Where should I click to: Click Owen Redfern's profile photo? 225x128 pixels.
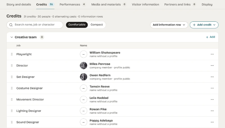[x=84, y=77]
